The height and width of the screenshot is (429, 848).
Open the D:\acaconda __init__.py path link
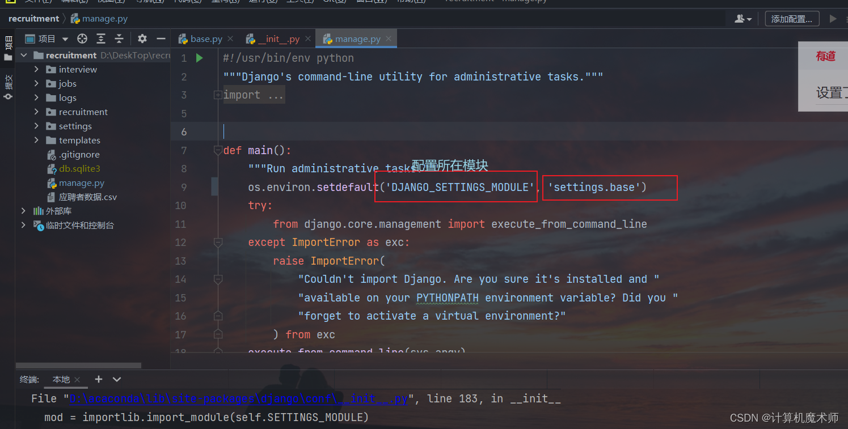[x=238, y=398]
